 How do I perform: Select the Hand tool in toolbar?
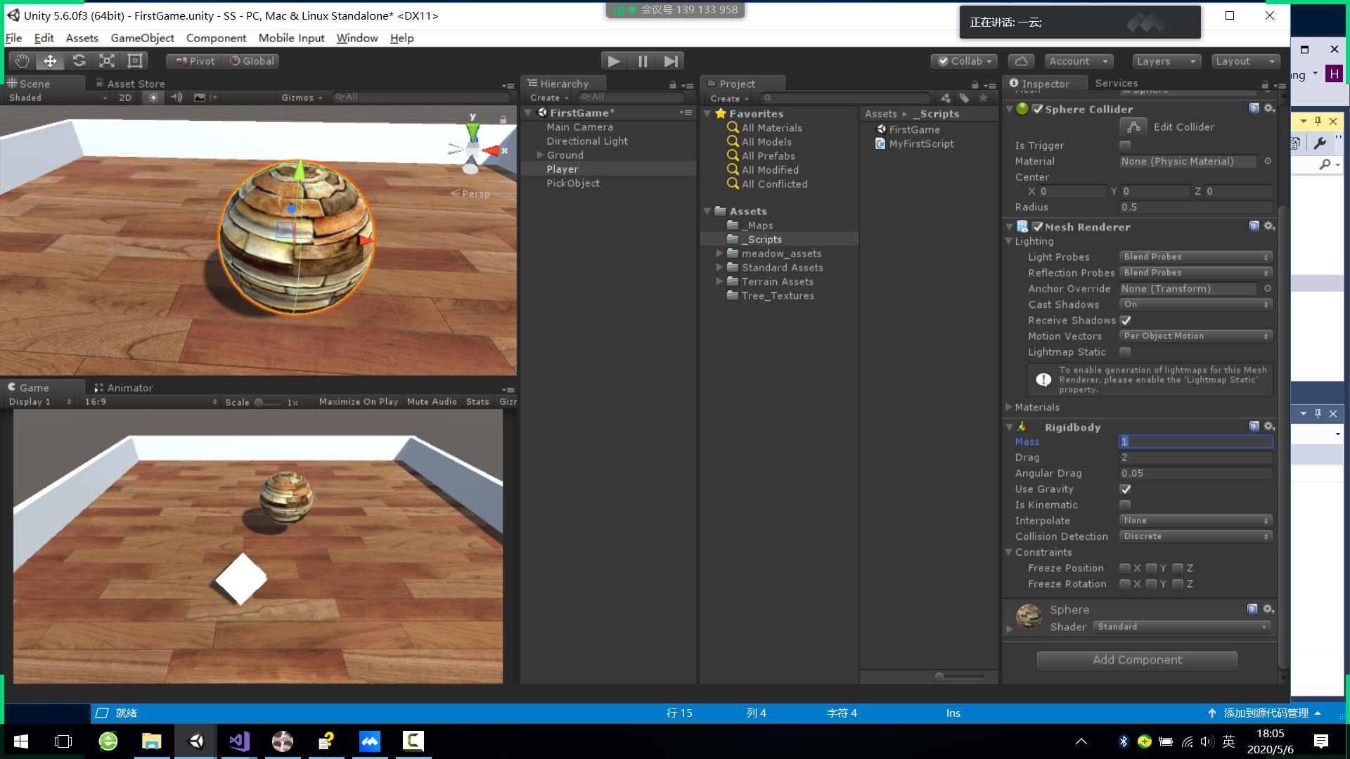pyautogui.click(x=22, y=61)
